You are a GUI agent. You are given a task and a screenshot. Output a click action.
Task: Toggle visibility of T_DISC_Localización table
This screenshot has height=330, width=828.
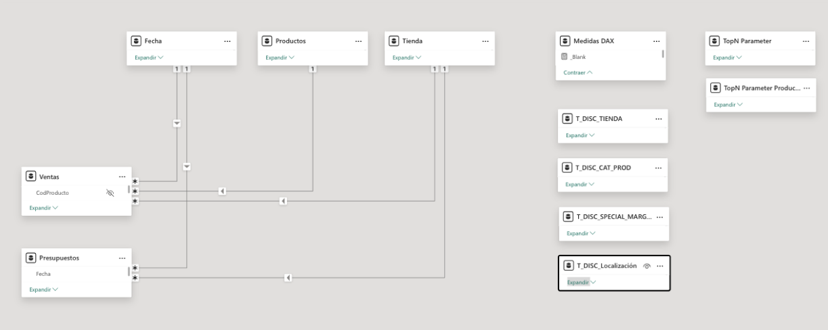(647, 266)
